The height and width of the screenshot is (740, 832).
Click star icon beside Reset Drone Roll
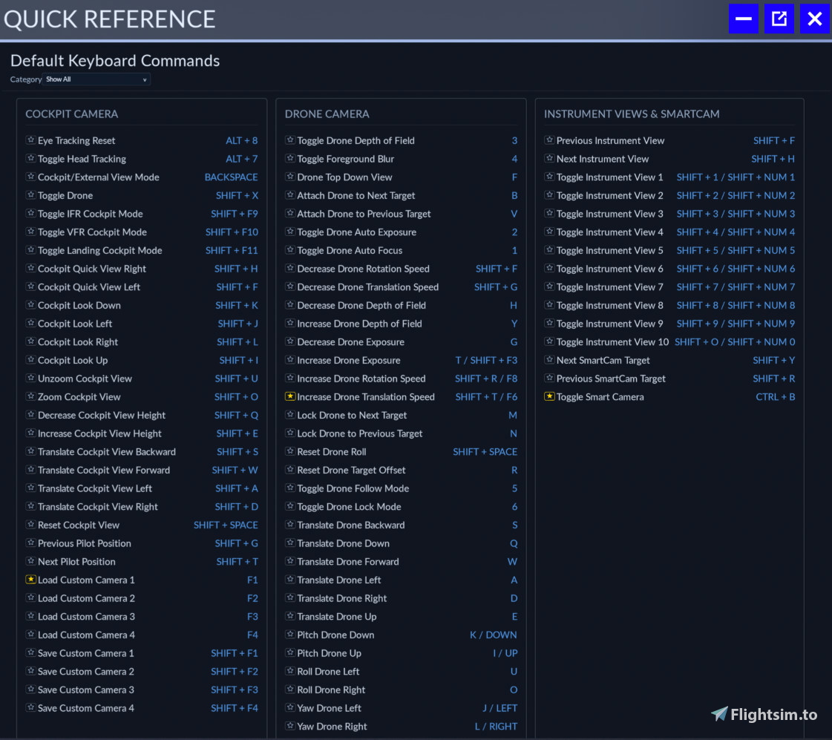click(x=290, y=451)
